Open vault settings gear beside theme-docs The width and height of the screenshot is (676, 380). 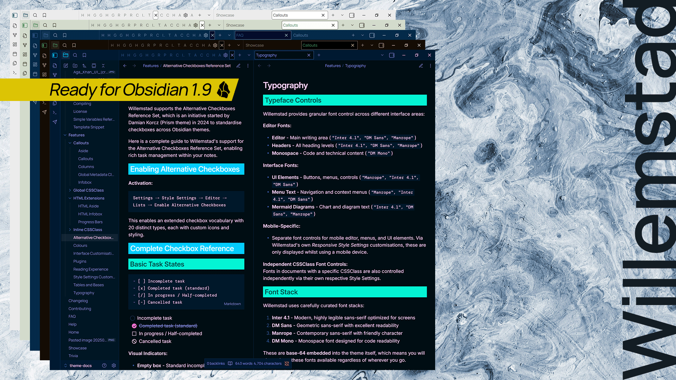[114, 366]
